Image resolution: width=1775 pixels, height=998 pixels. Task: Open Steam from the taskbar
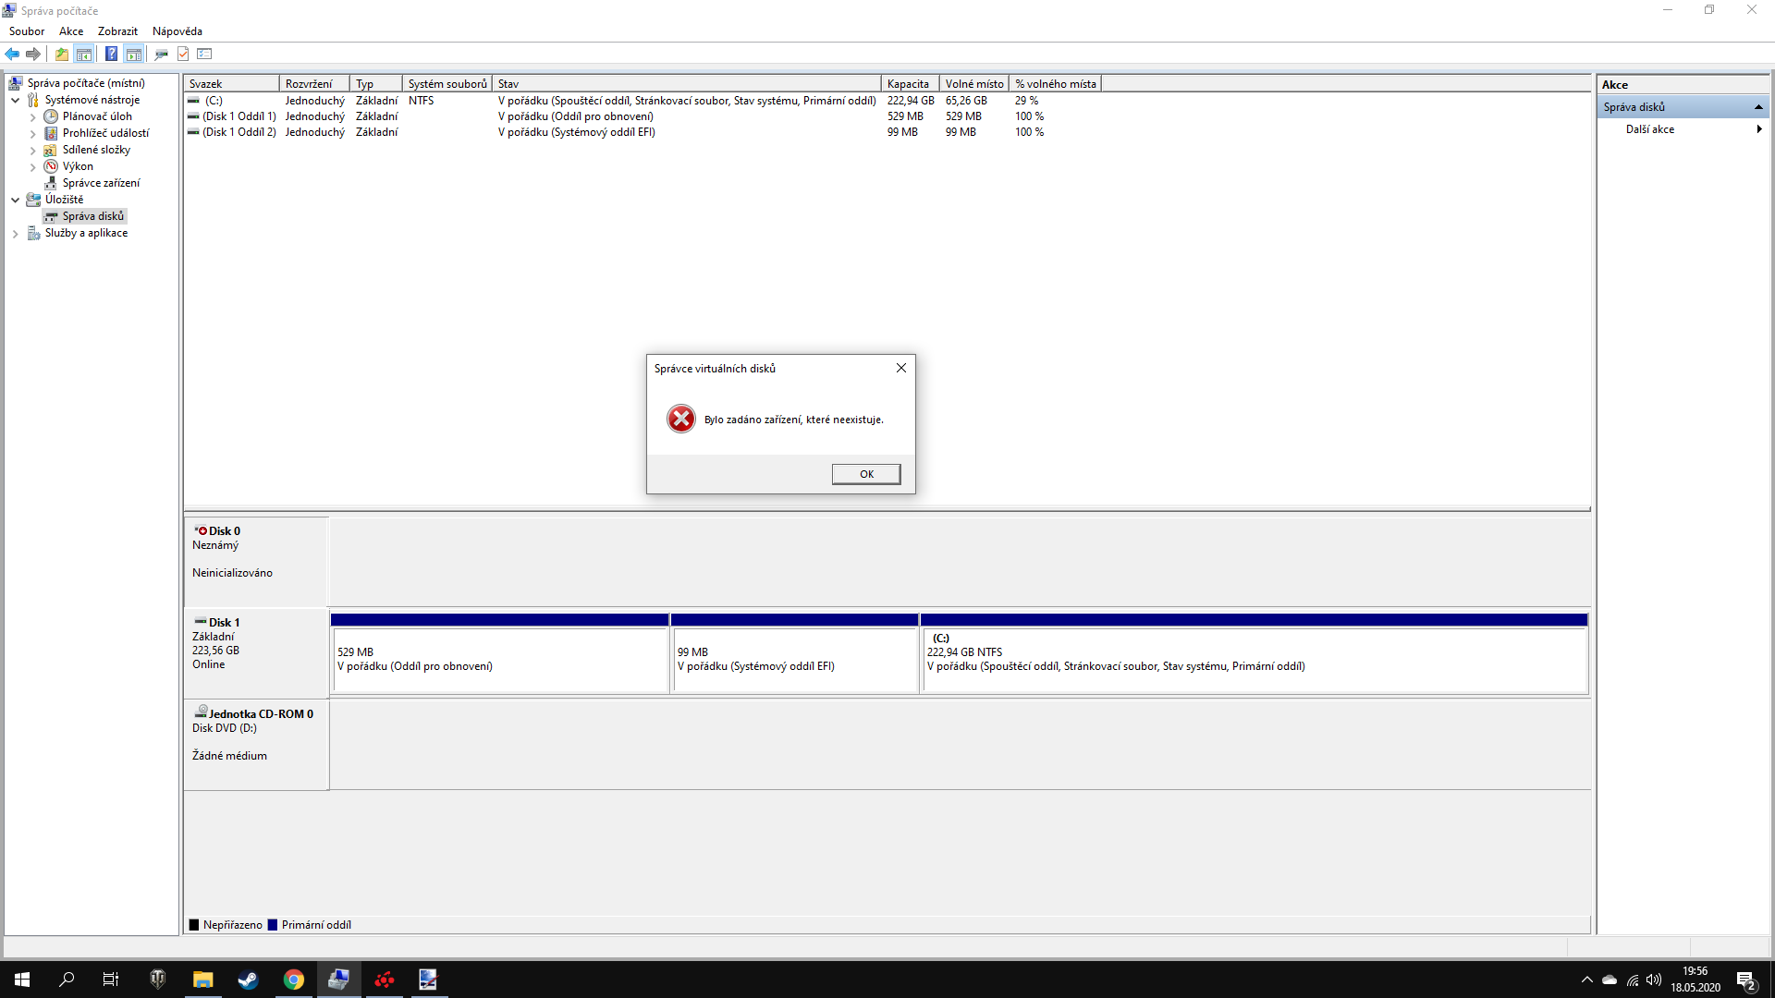point(248,980)
